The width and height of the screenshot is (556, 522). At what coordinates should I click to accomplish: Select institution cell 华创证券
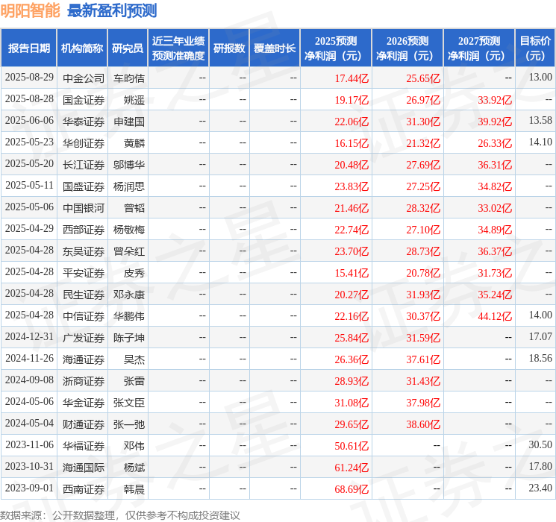tap(84, 143)
